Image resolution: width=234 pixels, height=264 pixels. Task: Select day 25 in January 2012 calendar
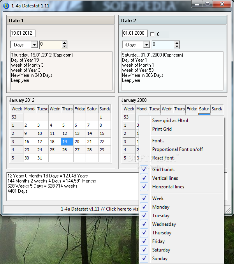(x=55, y=150)
